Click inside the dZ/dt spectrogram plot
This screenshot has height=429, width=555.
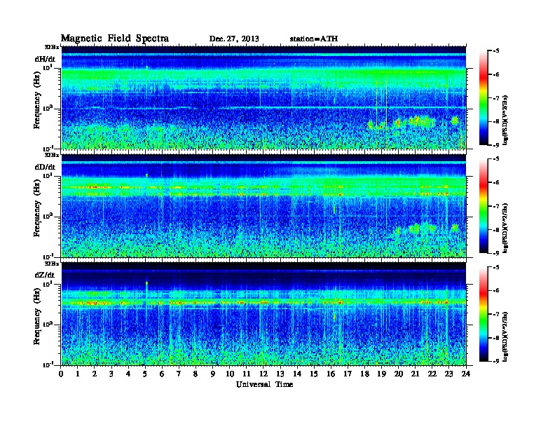(263, 314)
